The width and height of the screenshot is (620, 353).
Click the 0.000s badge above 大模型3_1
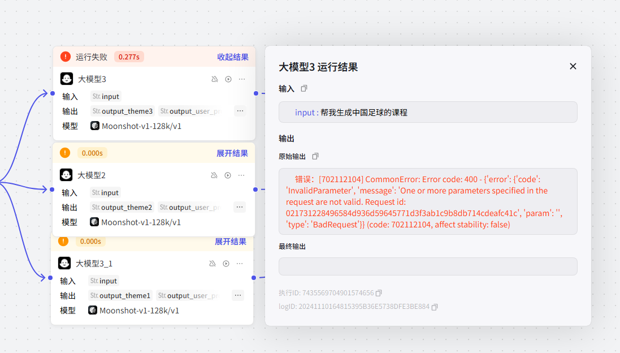90,242
